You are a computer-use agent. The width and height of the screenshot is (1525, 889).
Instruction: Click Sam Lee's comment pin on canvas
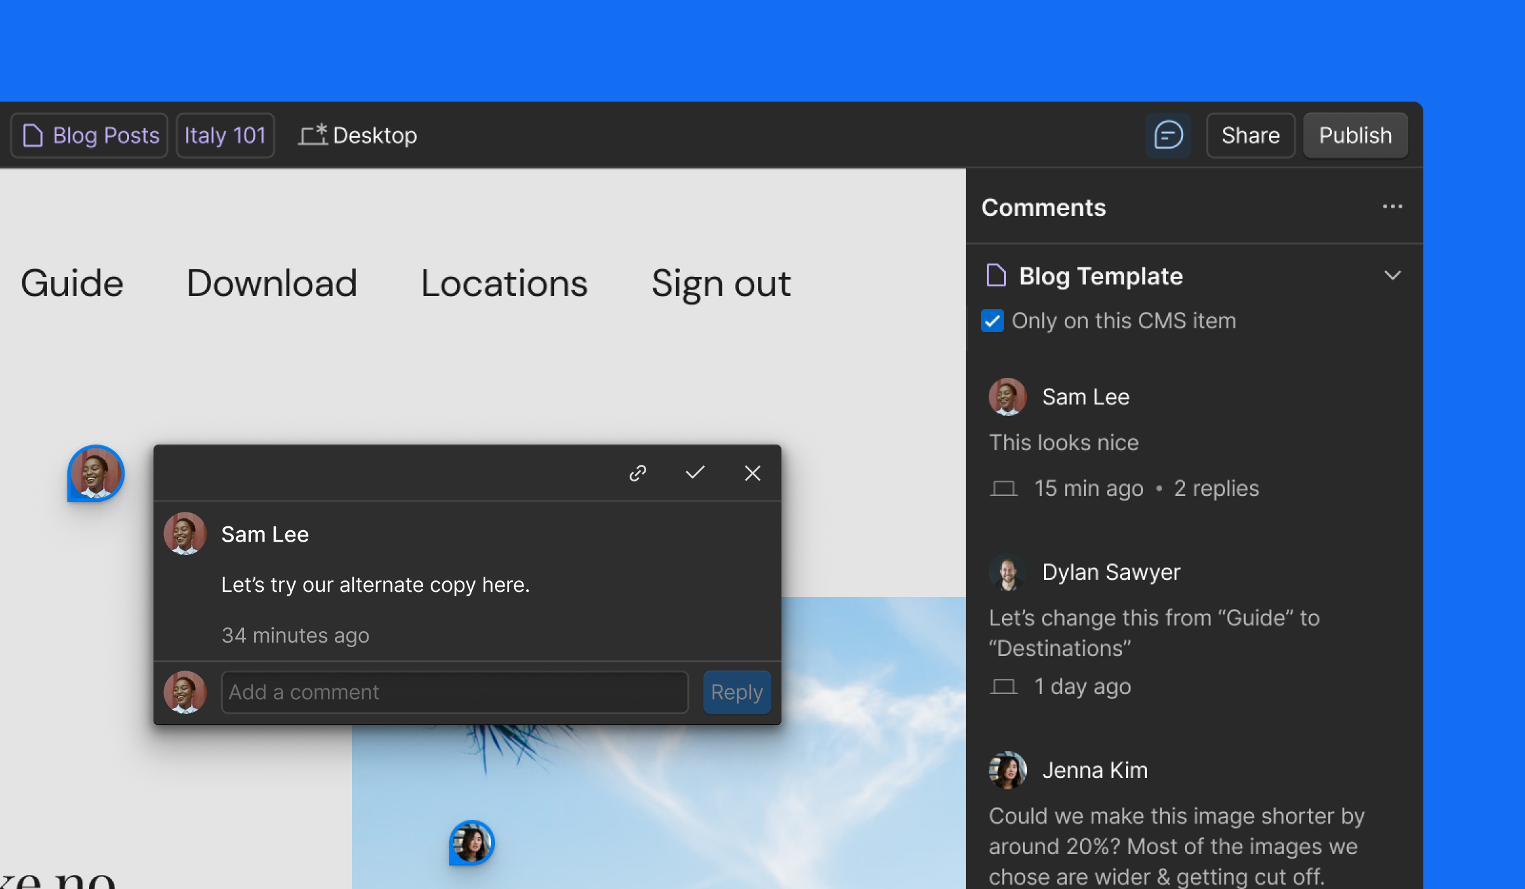96,473
